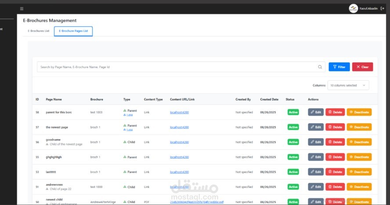Viewport: 390px width, 205px height.
Task: Click the Active badge for 'goodname'
Action: tap(293, 142)
